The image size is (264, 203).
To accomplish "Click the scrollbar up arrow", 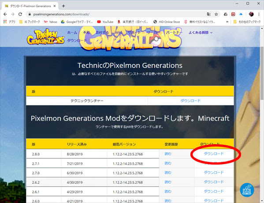I will 262,28.
